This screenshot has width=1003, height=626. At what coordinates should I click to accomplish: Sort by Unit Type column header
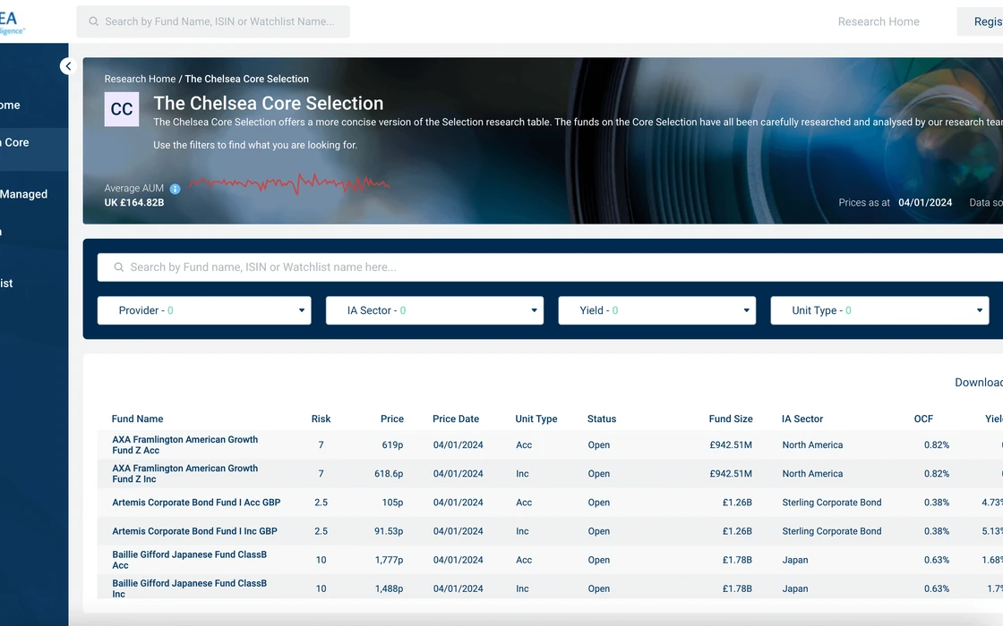point(536,419)
